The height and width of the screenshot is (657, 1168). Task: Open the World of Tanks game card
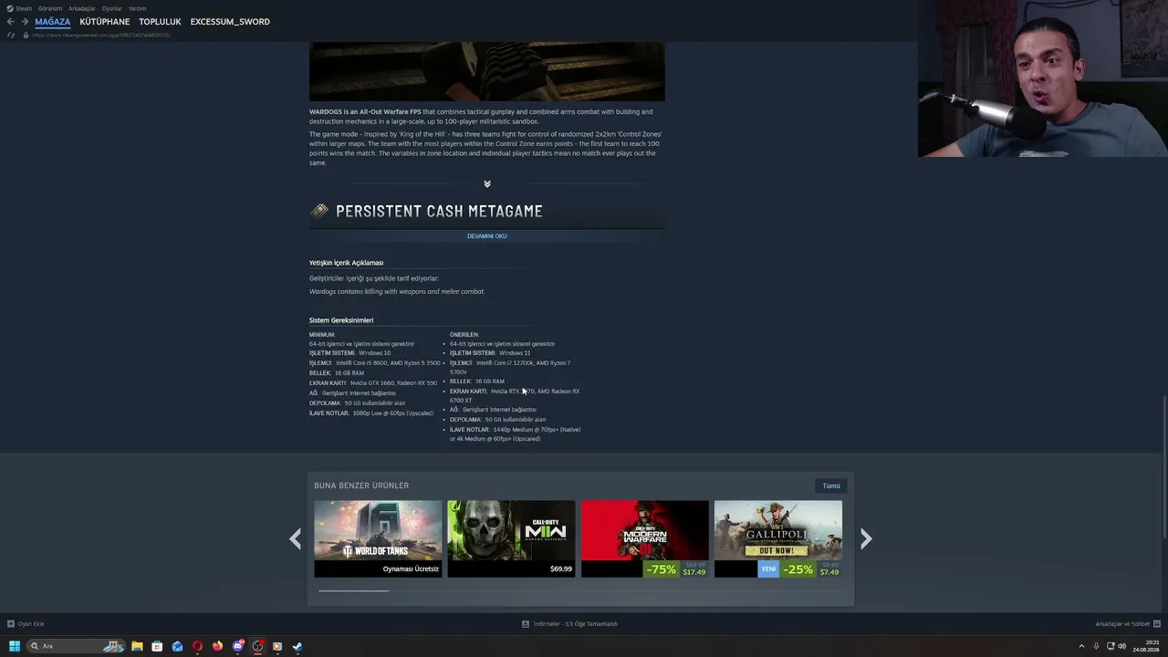[378, 538]
